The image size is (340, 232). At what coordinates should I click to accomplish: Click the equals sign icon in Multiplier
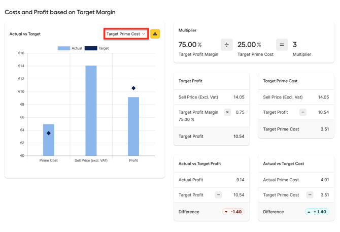point(282,45)
